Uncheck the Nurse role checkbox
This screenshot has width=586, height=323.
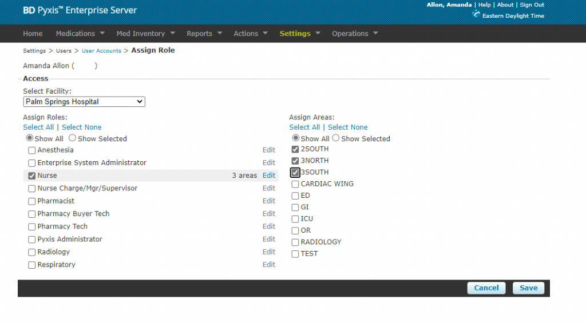point(32,176)
